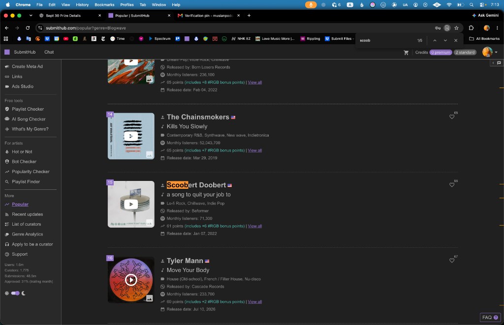Screen dimensions: 504x325
Task: Open the Bot Checker tool
Action: [x=24, y=162]
